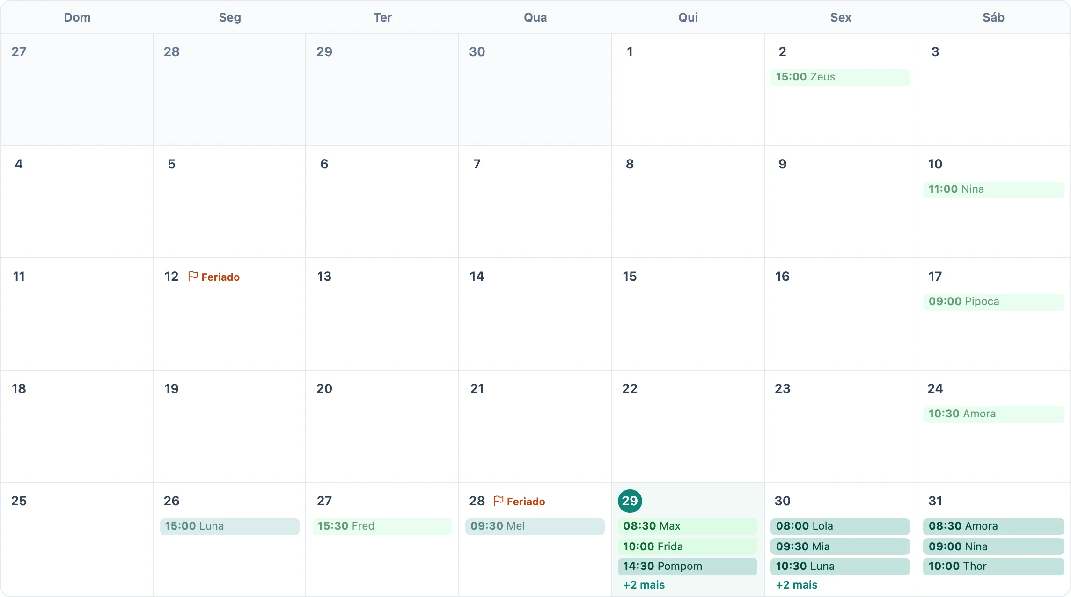Open the 15:00 Zeus appointment
This screenshot has width=1071, height=597.
[x=840, y=77]
